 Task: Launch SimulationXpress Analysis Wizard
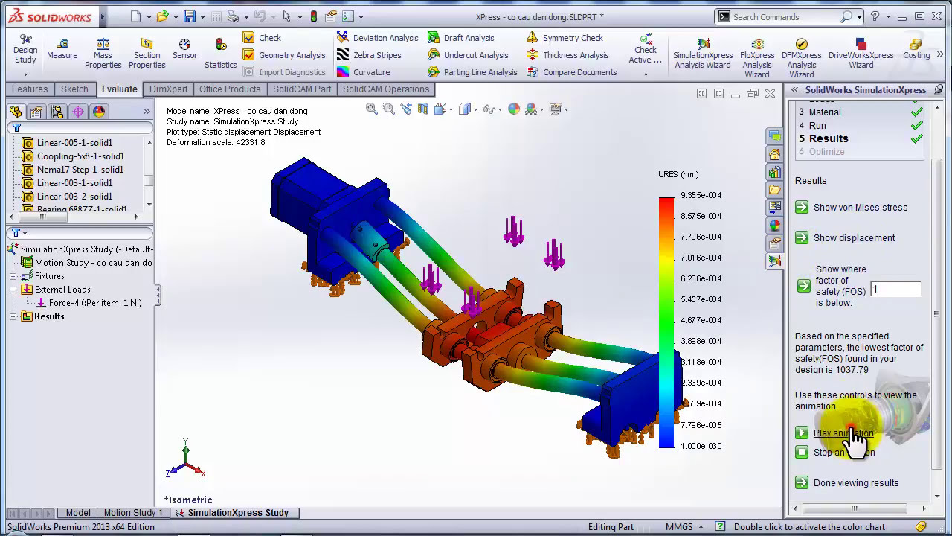(703, 54)
